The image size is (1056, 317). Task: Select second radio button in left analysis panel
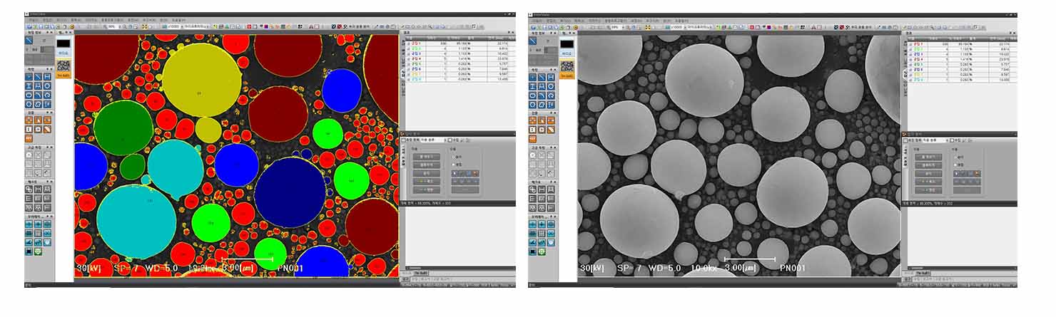(x=455, y=165)
